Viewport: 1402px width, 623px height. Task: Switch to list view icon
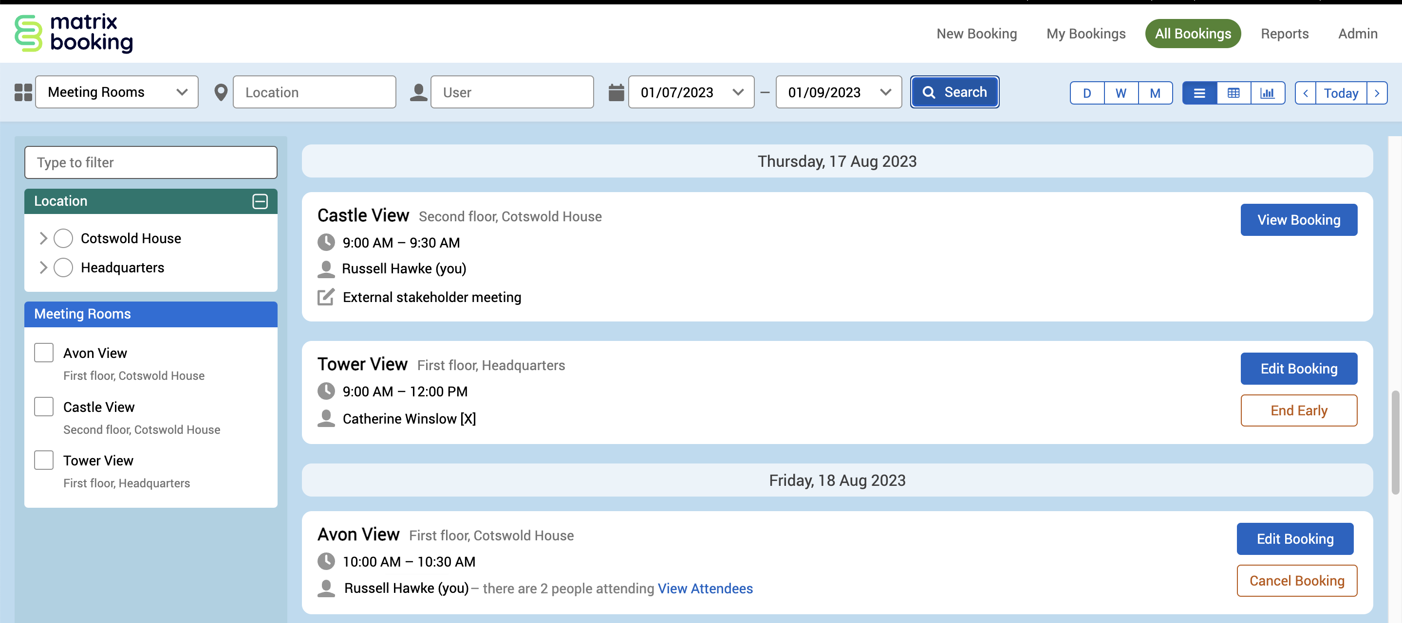coord(1199,93)
